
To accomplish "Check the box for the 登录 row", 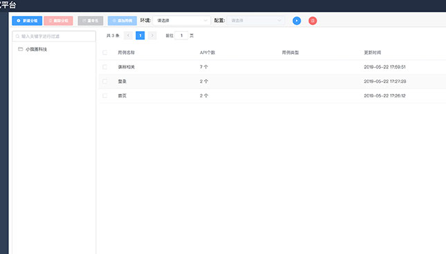I will (104, 81).
